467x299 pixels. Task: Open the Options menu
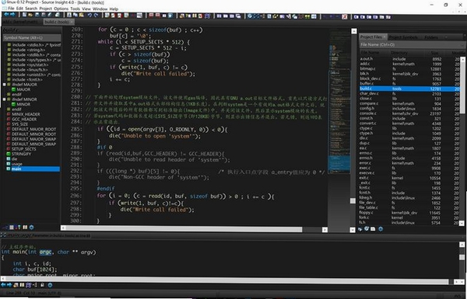[61, 9]
